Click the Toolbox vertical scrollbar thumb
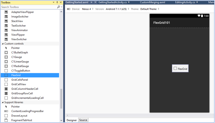 click(x=62, y=99)
